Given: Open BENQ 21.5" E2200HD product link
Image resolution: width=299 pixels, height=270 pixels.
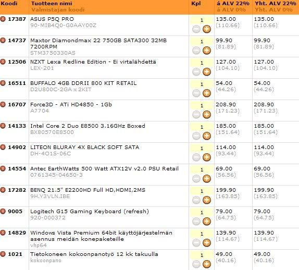Looking at the screenshot, I should pyautogui.click(x=88, y=190).
